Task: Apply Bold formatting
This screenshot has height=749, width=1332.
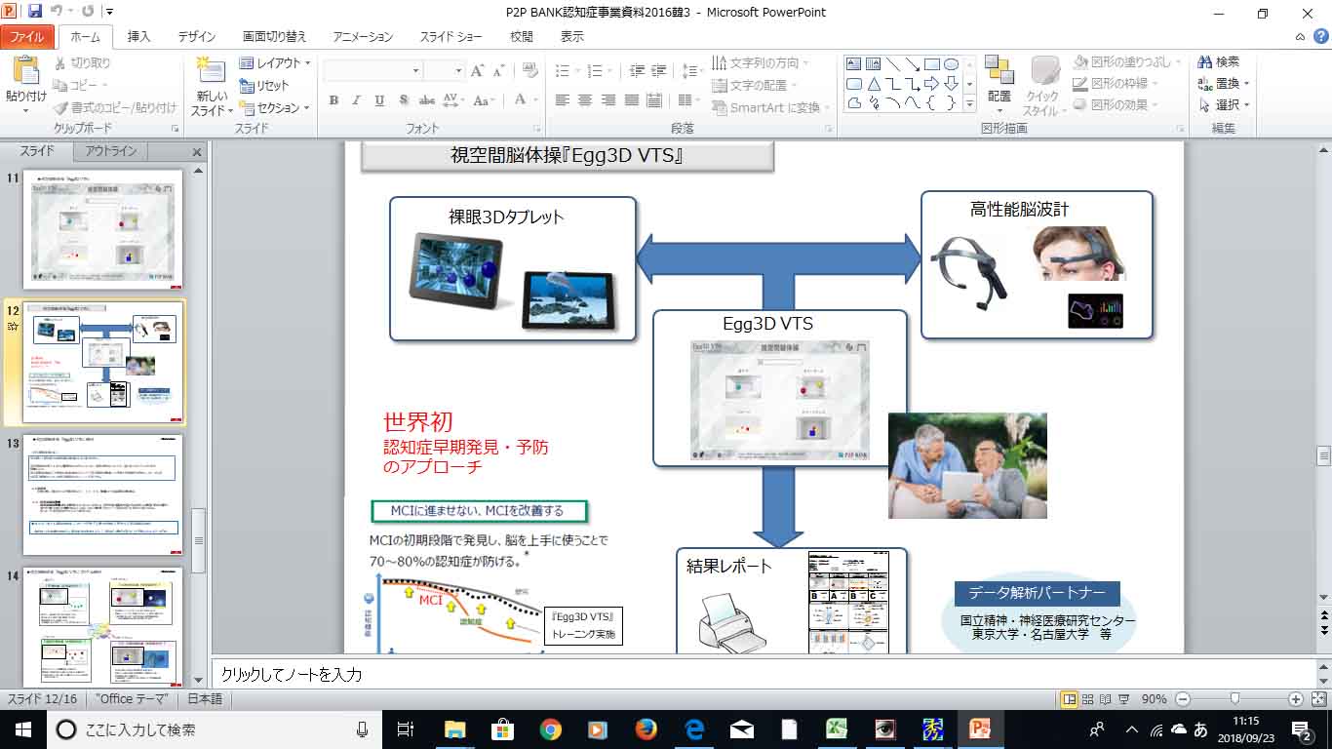Action: pos(333,100)
